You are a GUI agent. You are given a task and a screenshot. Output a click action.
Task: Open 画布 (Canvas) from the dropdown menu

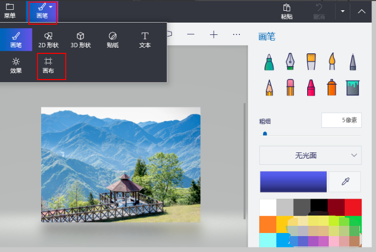point(48,66)
